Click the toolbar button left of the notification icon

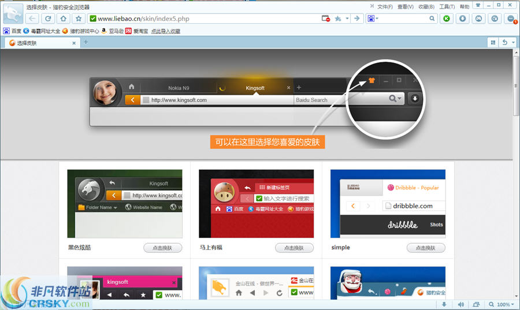495,18
